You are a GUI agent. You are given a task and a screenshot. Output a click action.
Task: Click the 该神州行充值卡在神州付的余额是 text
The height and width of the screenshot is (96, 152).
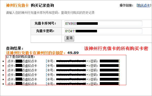pyautogui.click(x=36, y=53)
